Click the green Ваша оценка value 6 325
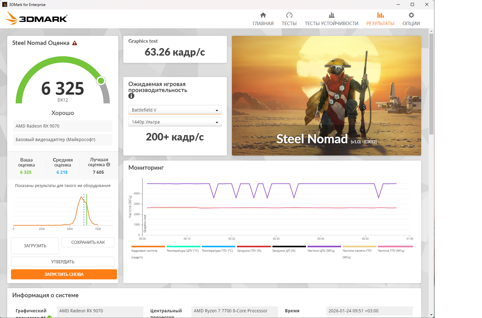 26,172
